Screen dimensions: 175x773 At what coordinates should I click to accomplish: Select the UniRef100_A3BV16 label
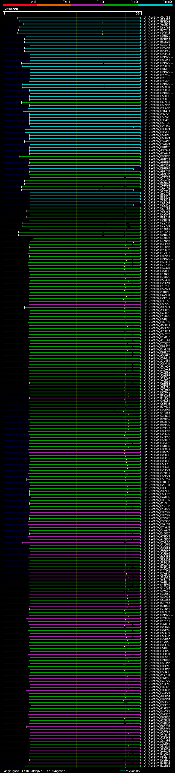pyautogui.click(x=157, y=202)
